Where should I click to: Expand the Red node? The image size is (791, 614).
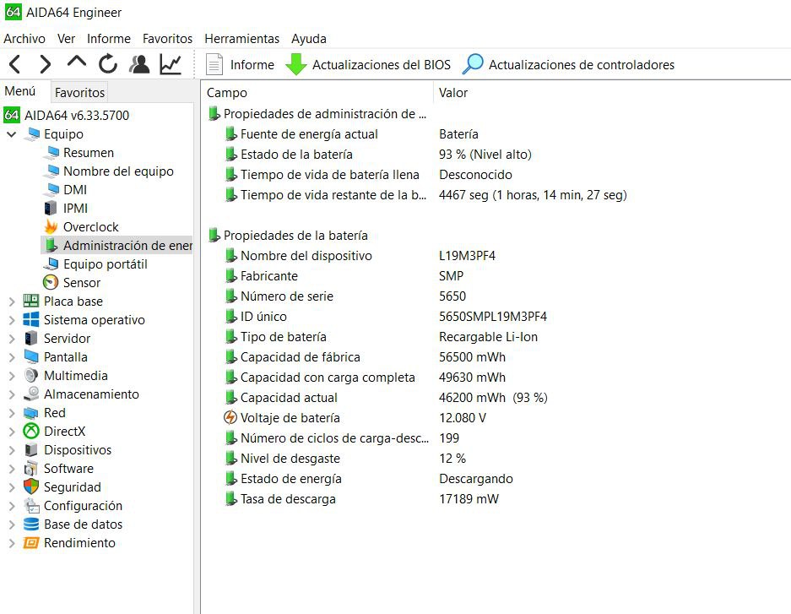[x=12, y=413]
